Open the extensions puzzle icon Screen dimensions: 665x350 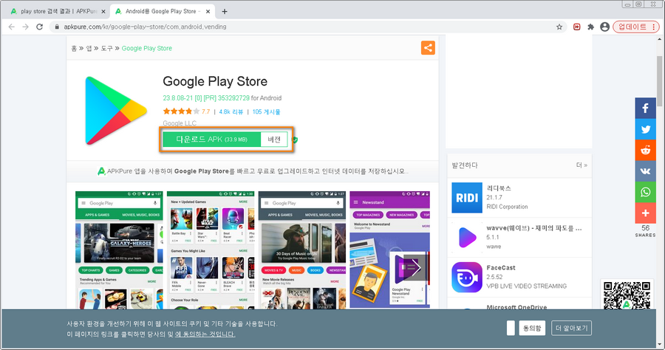click(591, 27)
